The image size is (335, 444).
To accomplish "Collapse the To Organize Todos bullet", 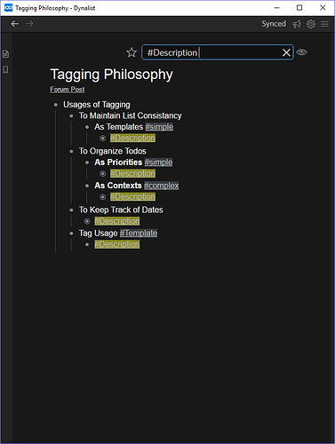I will [71, 152].
